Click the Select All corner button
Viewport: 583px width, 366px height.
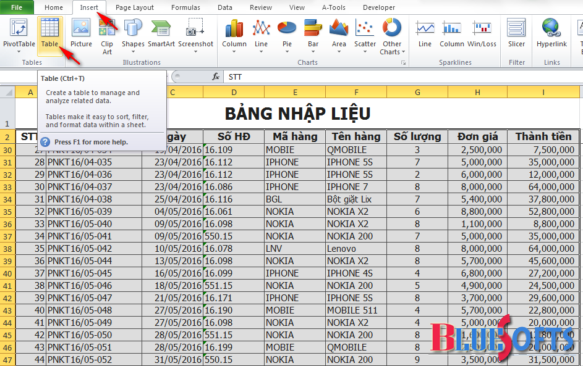point(7,92)
